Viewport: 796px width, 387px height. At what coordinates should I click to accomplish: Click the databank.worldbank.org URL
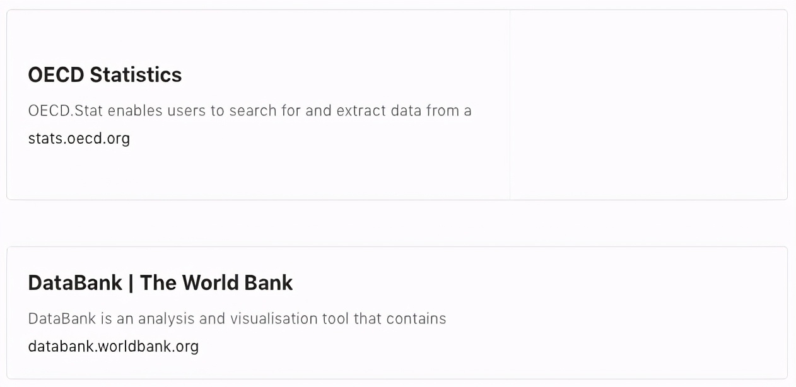(x=114, y=347)
